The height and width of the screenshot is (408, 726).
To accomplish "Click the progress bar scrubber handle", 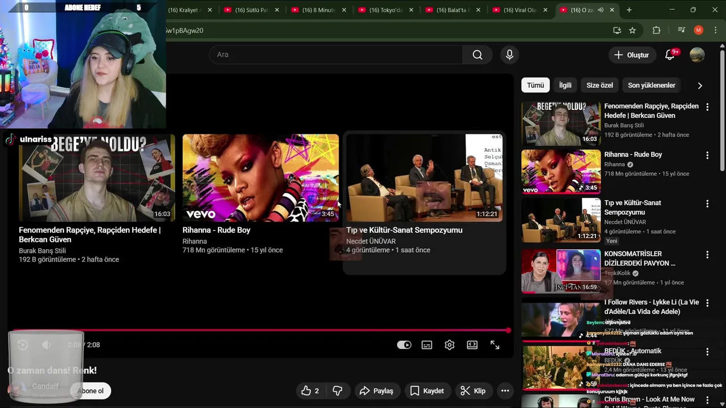I will 508,330.
